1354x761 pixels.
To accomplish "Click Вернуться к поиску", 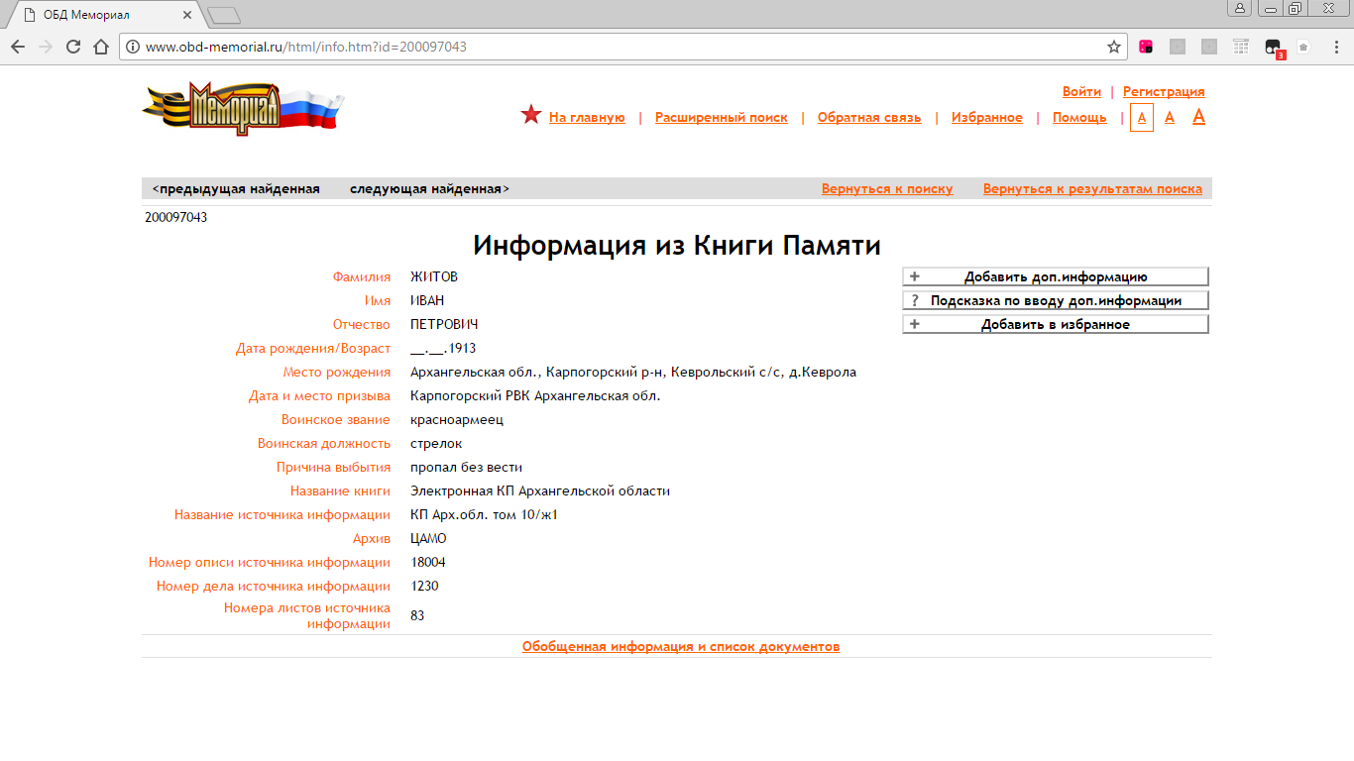I will tap(887, 189).
